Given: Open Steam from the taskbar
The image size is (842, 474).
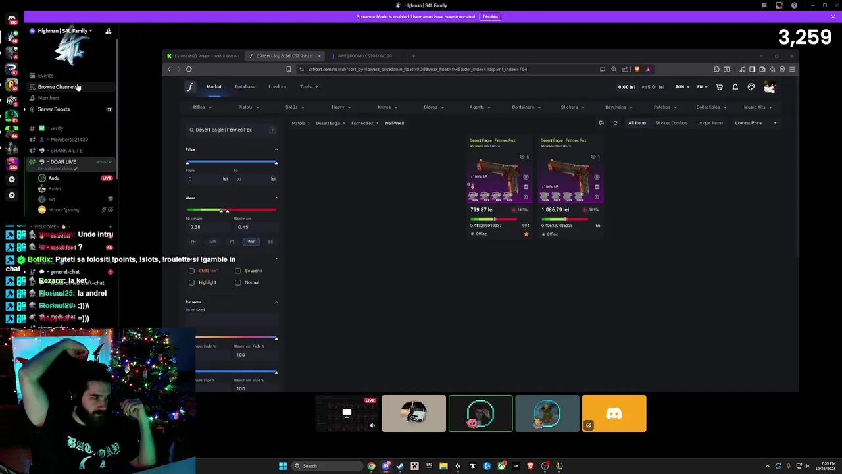Looking at the screenshot, I should (400, 466).
